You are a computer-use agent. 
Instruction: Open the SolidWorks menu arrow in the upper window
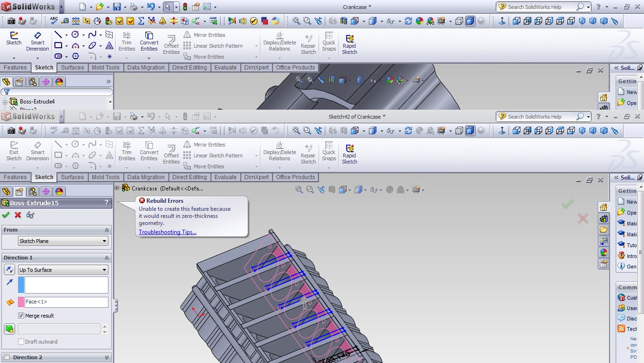click(61, 7)
